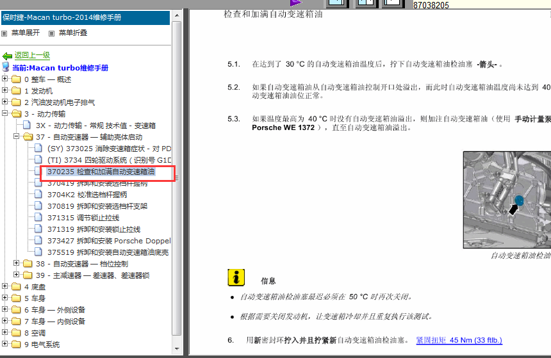Click folder icon for 5 车身

16,298
